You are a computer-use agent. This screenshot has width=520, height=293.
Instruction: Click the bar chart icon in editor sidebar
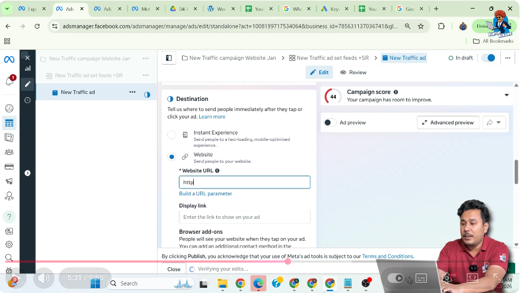[x=27, y=68]
